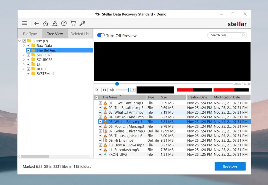Uncheck the select-all checkbox beside File Name
This screenshot has height=185, width=268.
tap(97, 97)
